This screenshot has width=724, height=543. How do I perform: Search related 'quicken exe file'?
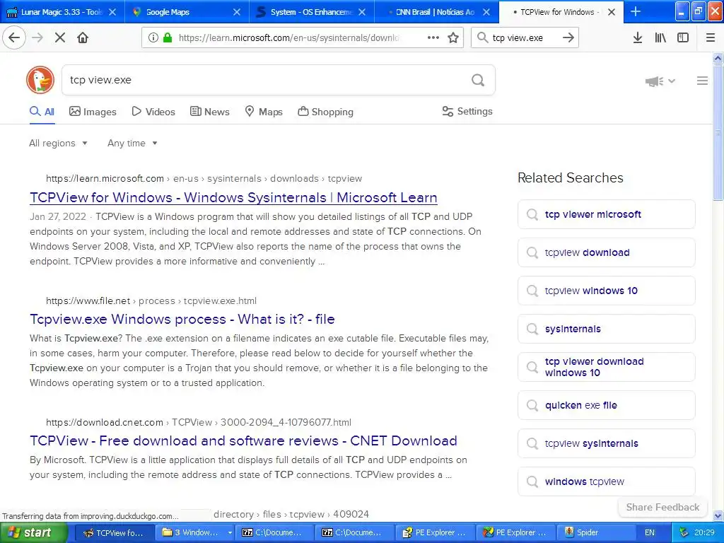[606, 405]
